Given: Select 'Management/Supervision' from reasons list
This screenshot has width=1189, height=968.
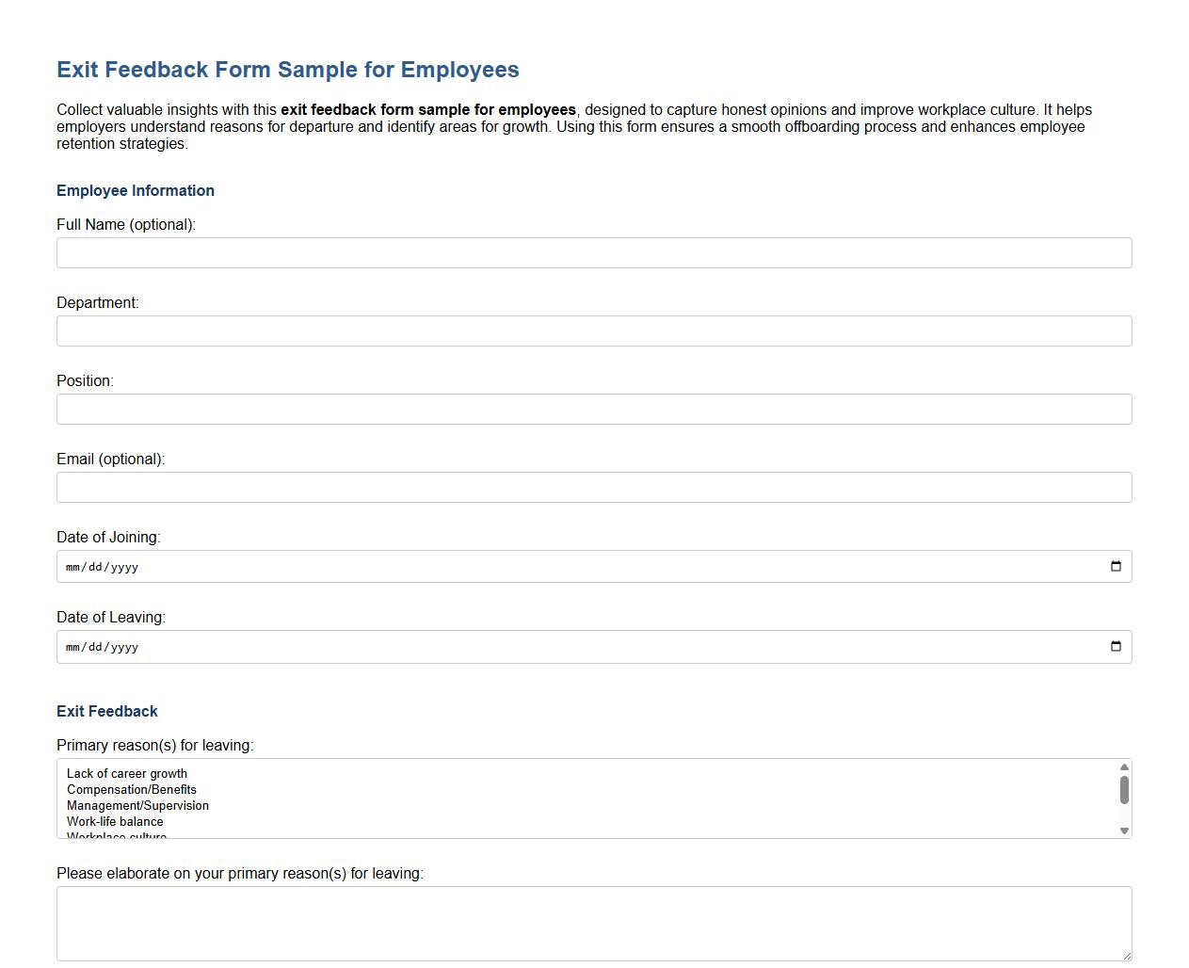Looking at the screenshot, I should point(137,805).
